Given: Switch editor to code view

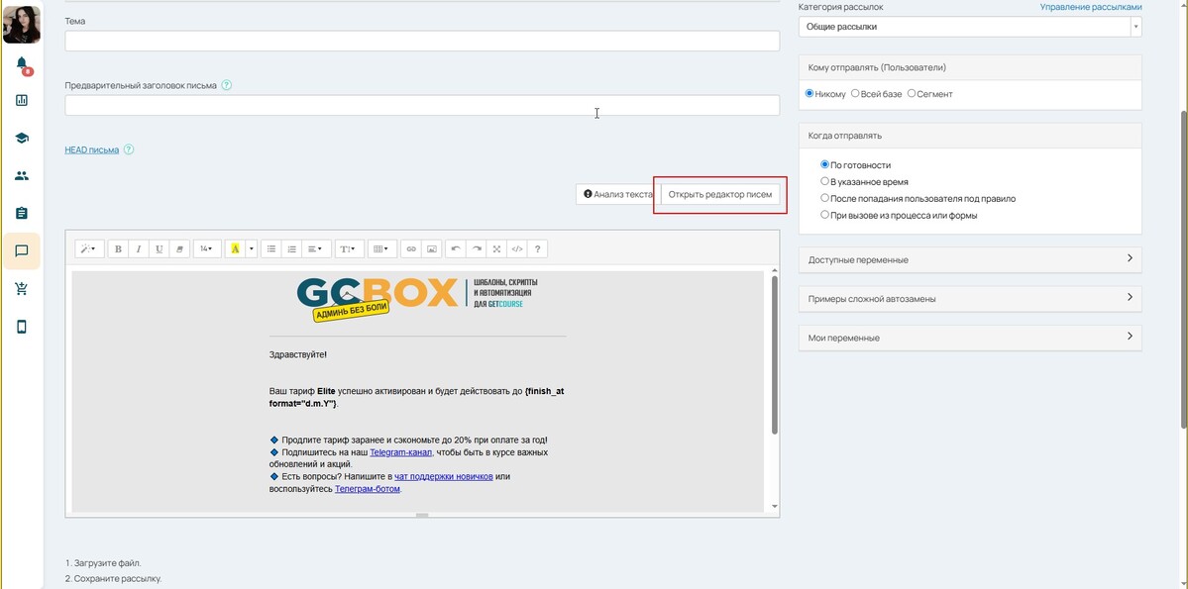Looking at the screenshot, I should pyautogui.click(x=517, y=249).
